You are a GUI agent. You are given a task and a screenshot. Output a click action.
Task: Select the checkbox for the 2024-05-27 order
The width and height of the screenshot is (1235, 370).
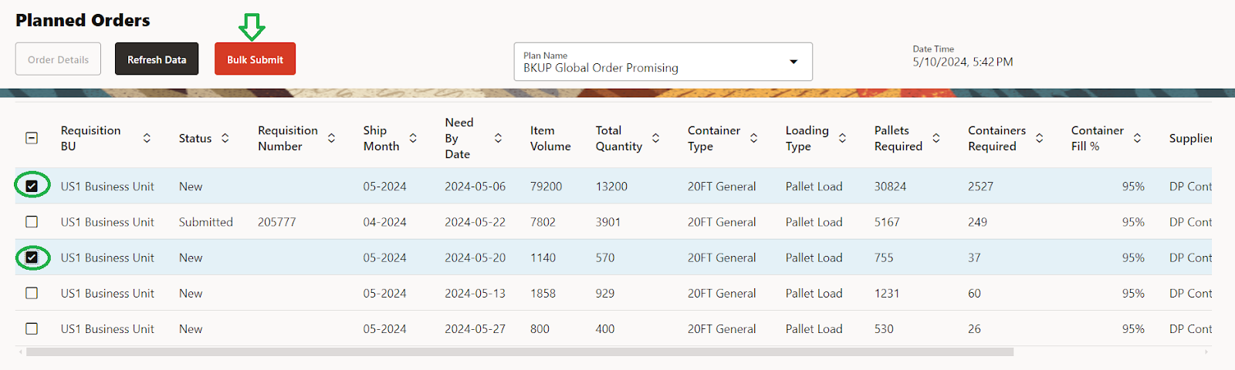32,328
